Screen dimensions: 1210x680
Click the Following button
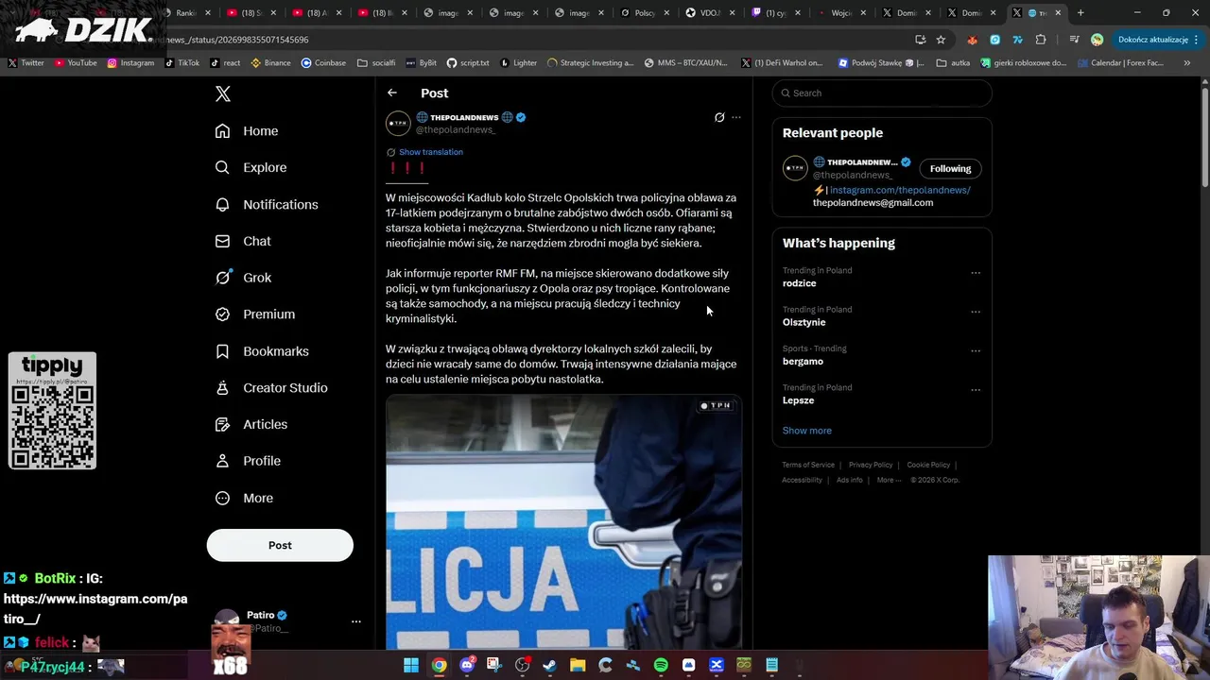pyautogui.click(x=950, y=168)
